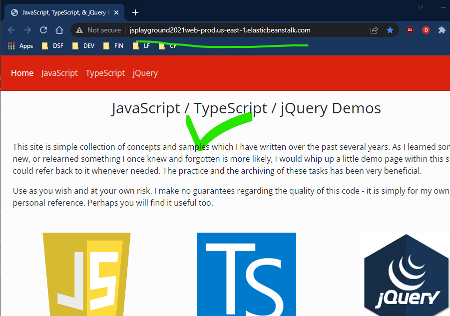Open the LF bookmark folder
450x316 pixels.
tap(141, 46)
